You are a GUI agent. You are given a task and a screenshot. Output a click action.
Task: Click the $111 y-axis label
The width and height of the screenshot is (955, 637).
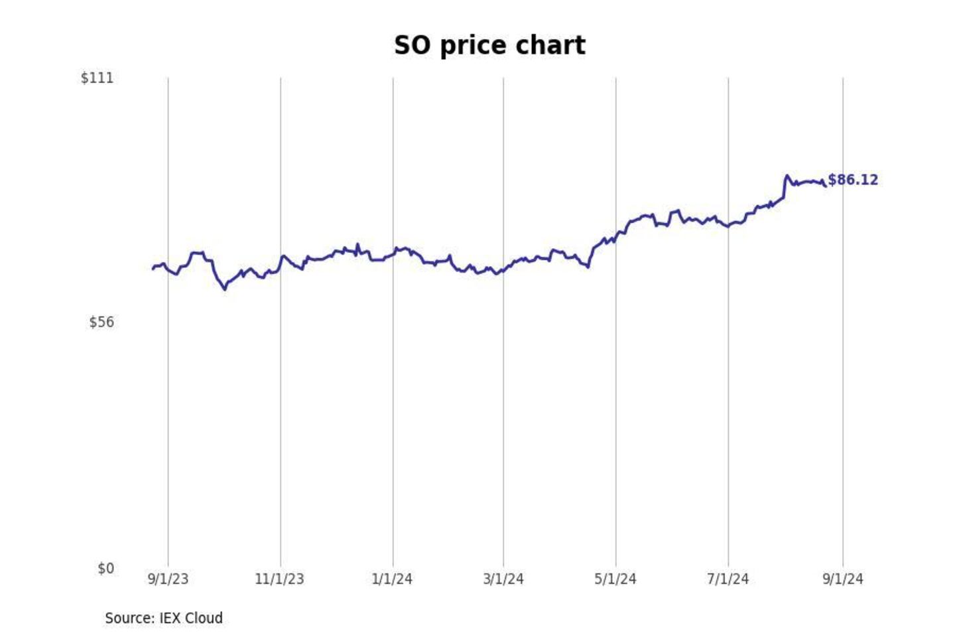click(x=97, y=78)
